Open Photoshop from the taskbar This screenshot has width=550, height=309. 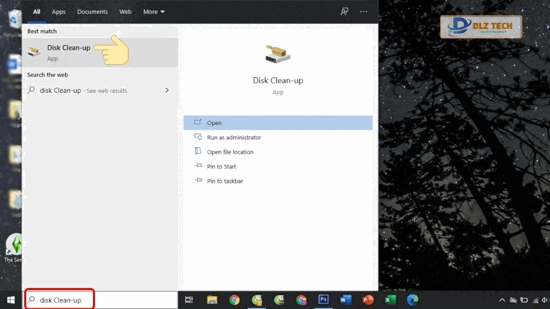[x=323, y=300]
